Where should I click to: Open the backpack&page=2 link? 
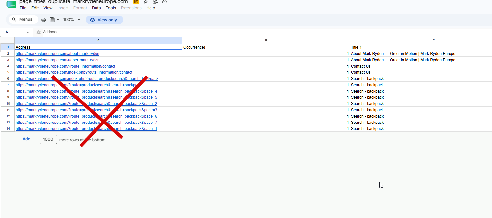coord(87,104)
